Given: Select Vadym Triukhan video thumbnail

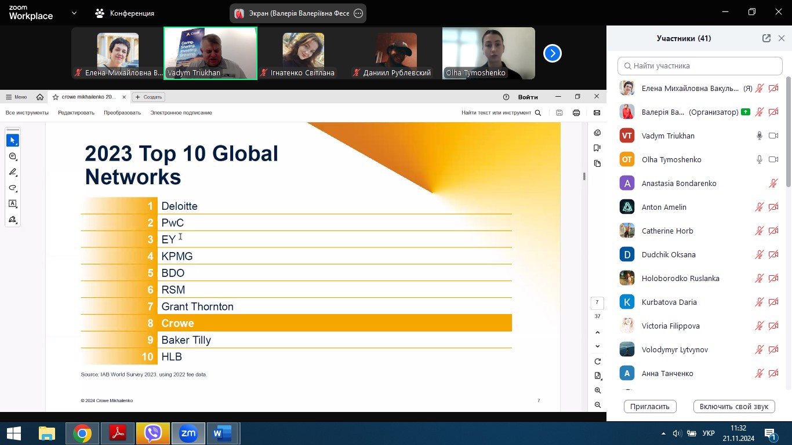Looking at the screenshot, I should [x=210, y=53].
